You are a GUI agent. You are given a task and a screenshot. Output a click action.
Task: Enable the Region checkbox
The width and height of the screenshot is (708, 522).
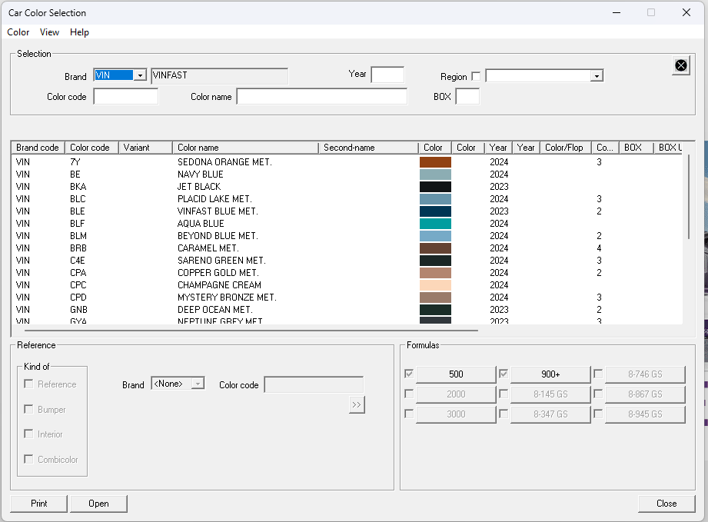[x=476, y=76]
